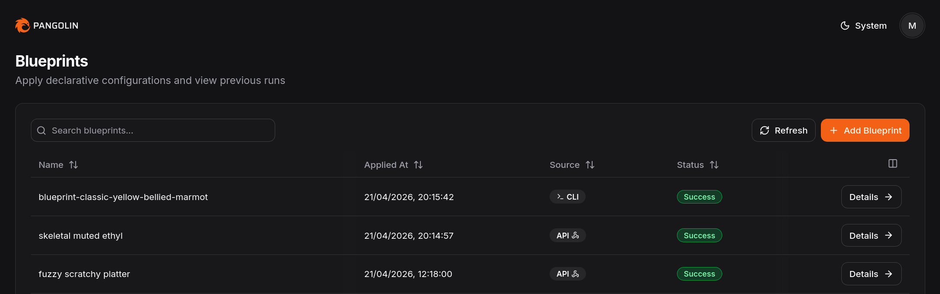Select the blueprint-classic-yellow-bellied-marmot name

click(123, 197)
